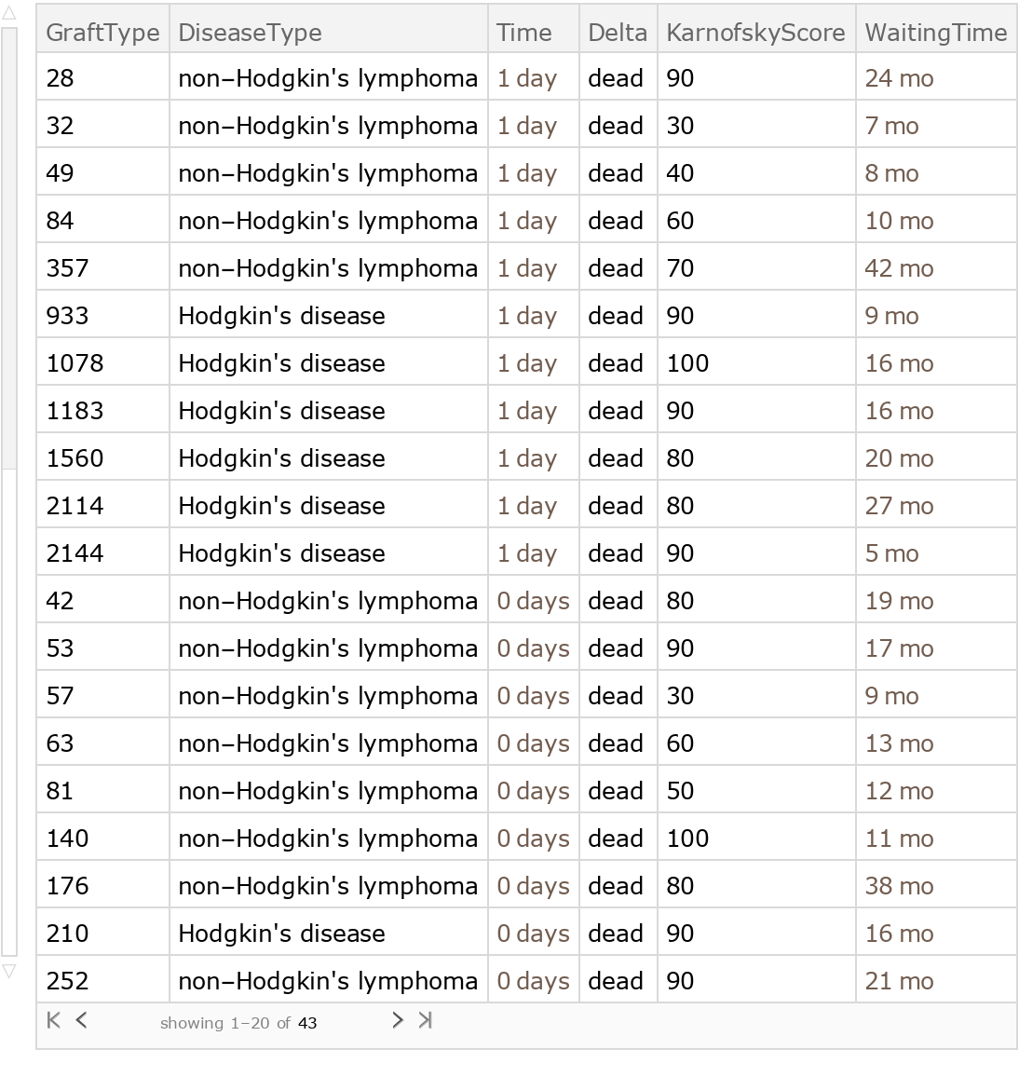This screenshot has width=1019, height=1077.
Task: Click the KarnofskyScore cell in row 1078
Action: tap(687, 363)
